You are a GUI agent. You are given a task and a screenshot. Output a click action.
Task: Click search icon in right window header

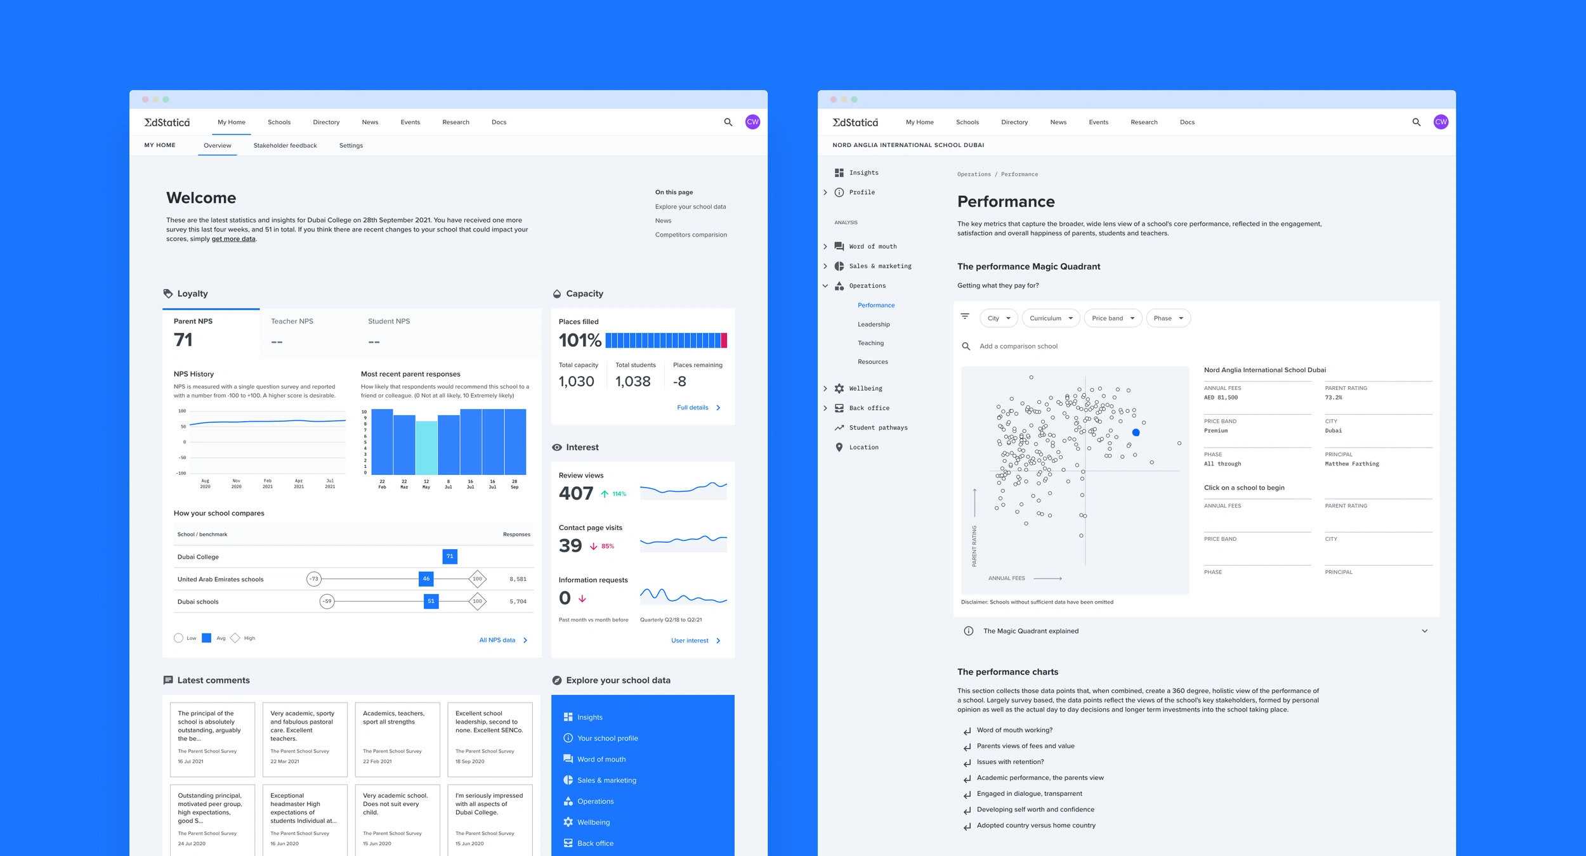[1417, 122]
